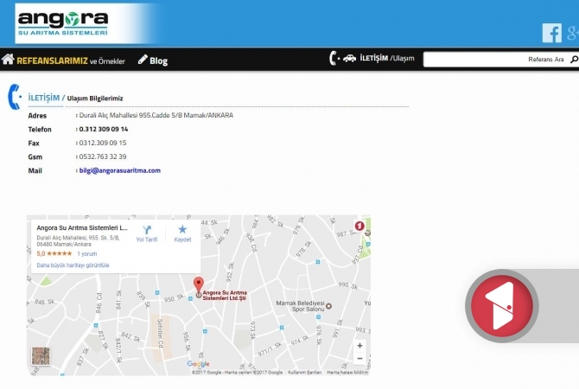Viewport: 579px width, 389px height.
Task: Click the Angora Su Arıtma Sistemleri logo
Action: click(x=63, y=23)
